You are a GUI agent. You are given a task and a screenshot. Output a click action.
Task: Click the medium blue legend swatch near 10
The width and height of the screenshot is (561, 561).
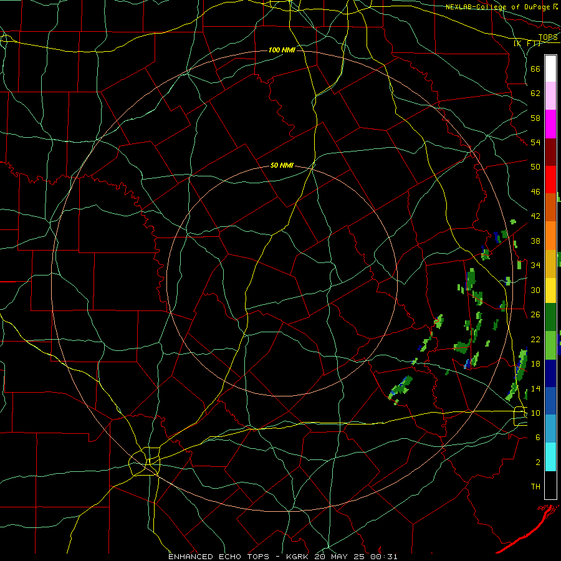click(x=550, y=401)
